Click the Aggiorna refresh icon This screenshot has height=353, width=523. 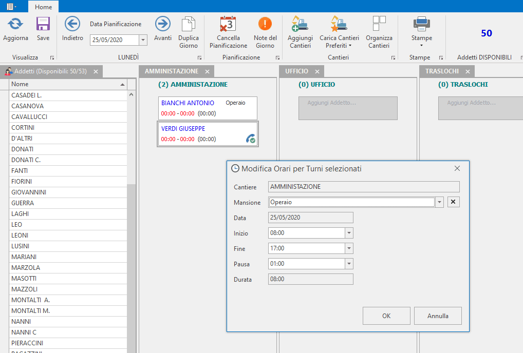(15, 24)
